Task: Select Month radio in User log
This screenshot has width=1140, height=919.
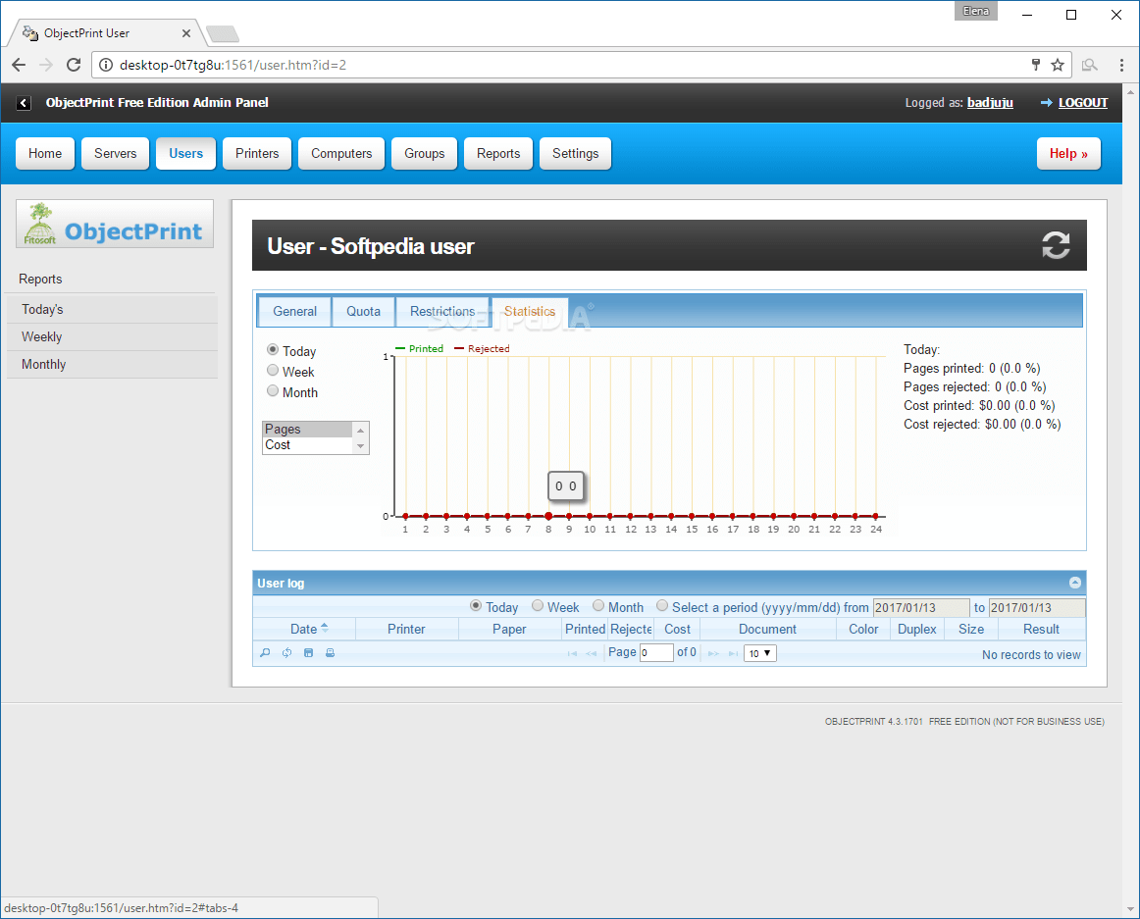Action: click(x=598, y=606)
